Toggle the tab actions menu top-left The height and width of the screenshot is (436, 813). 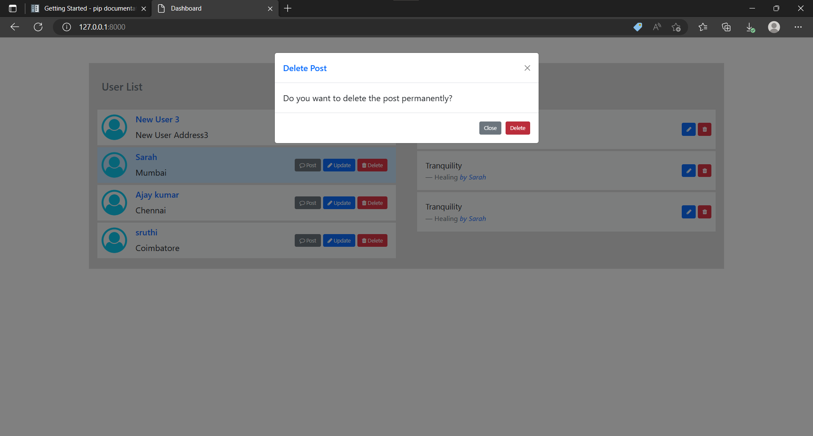point(12,8)
